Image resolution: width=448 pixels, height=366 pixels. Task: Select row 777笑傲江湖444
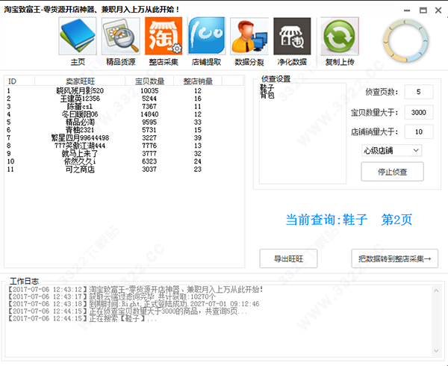pyautogui.click(x=124, y=146)
